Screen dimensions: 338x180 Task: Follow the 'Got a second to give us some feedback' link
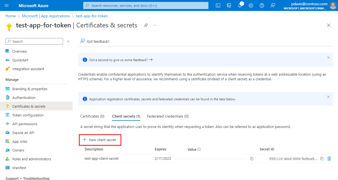coord(121,60)
